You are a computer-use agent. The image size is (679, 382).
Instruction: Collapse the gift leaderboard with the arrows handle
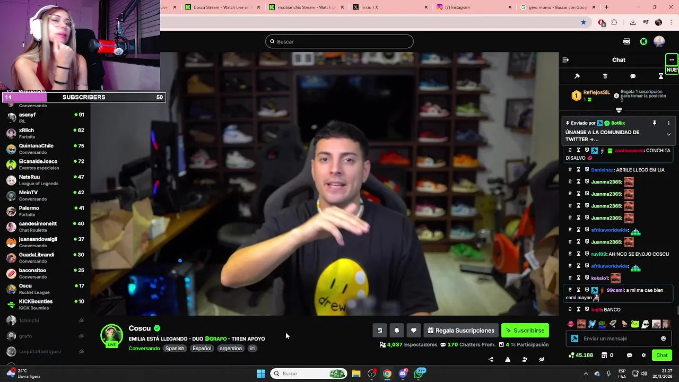pyautogui.click(x=619, y=110)
